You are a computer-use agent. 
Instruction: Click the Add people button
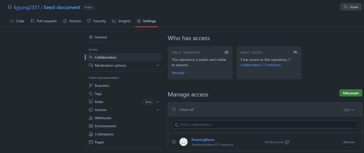(x=351, y=93)
